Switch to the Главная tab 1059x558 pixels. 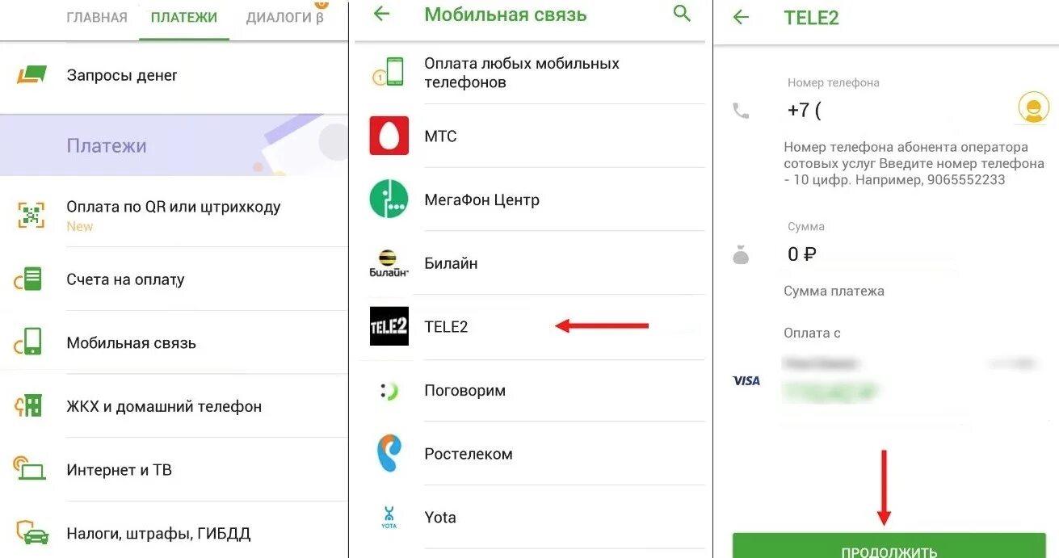click(97, 18)
